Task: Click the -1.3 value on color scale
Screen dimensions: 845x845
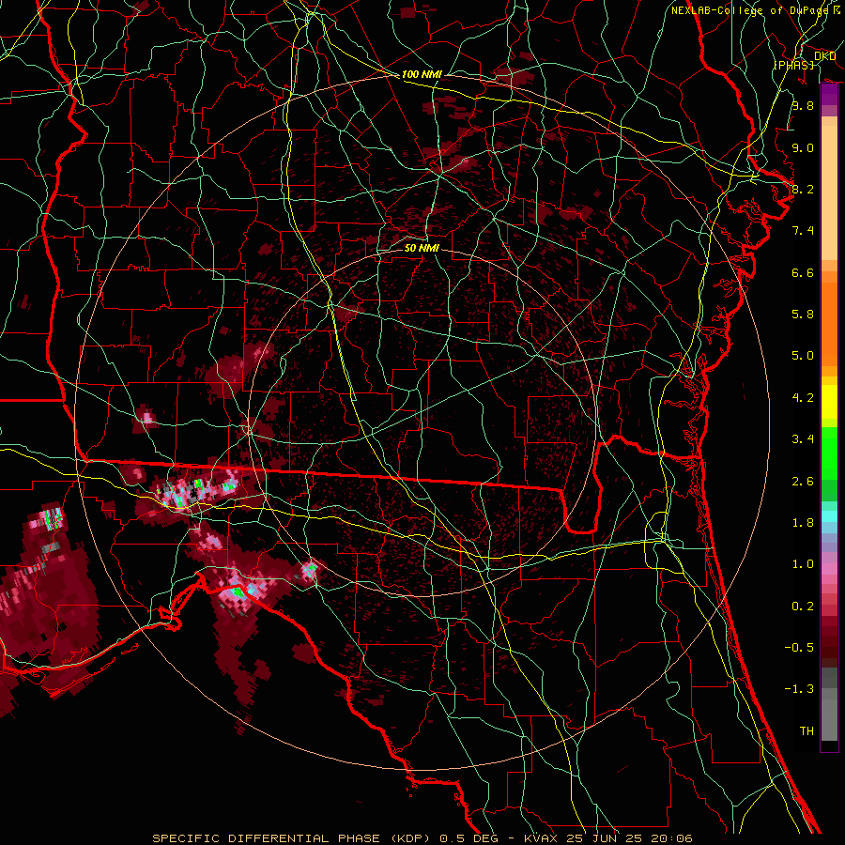Action: click(x=799, y=690)
